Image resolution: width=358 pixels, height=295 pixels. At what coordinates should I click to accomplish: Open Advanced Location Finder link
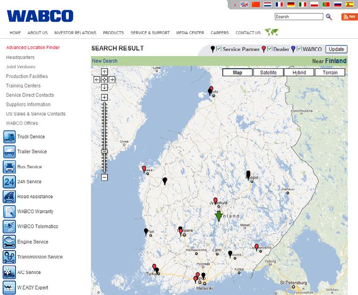33,48
